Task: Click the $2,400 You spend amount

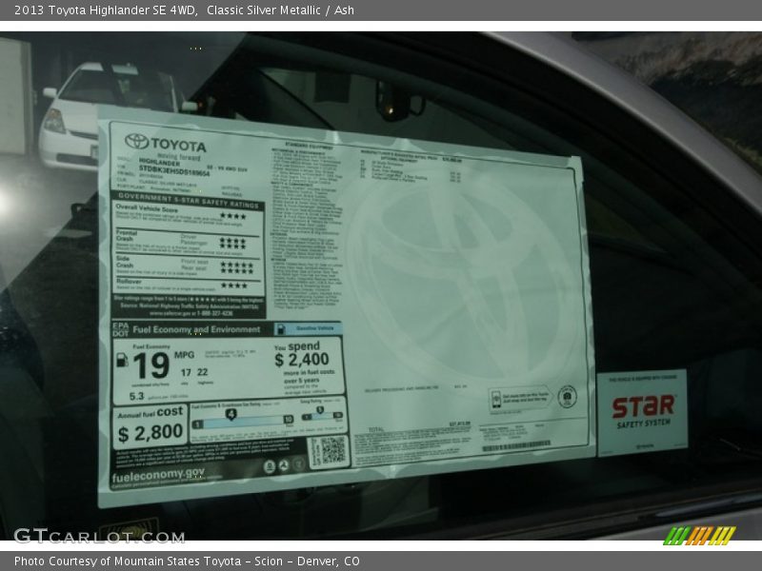Action: point(301,359)
